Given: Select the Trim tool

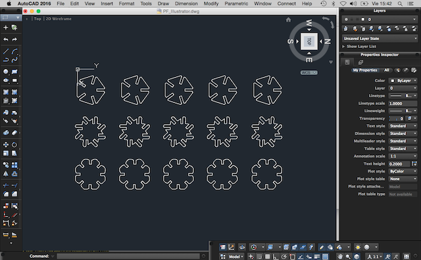Looking at the screenshot, I should (6, 185).
